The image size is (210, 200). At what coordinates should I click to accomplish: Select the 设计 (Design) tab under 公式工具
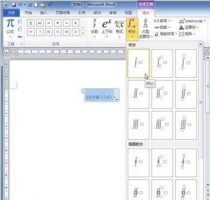tap(146, 12)
